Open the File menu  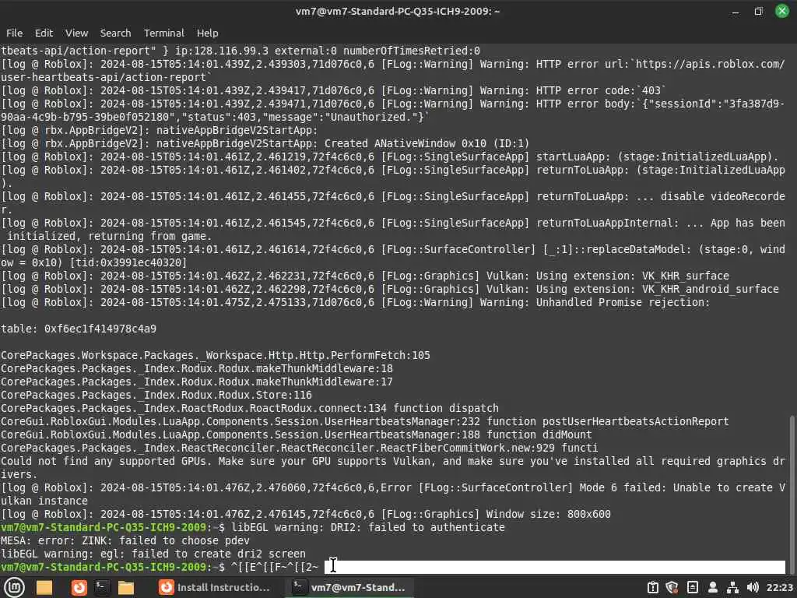[x=14, y=33]
